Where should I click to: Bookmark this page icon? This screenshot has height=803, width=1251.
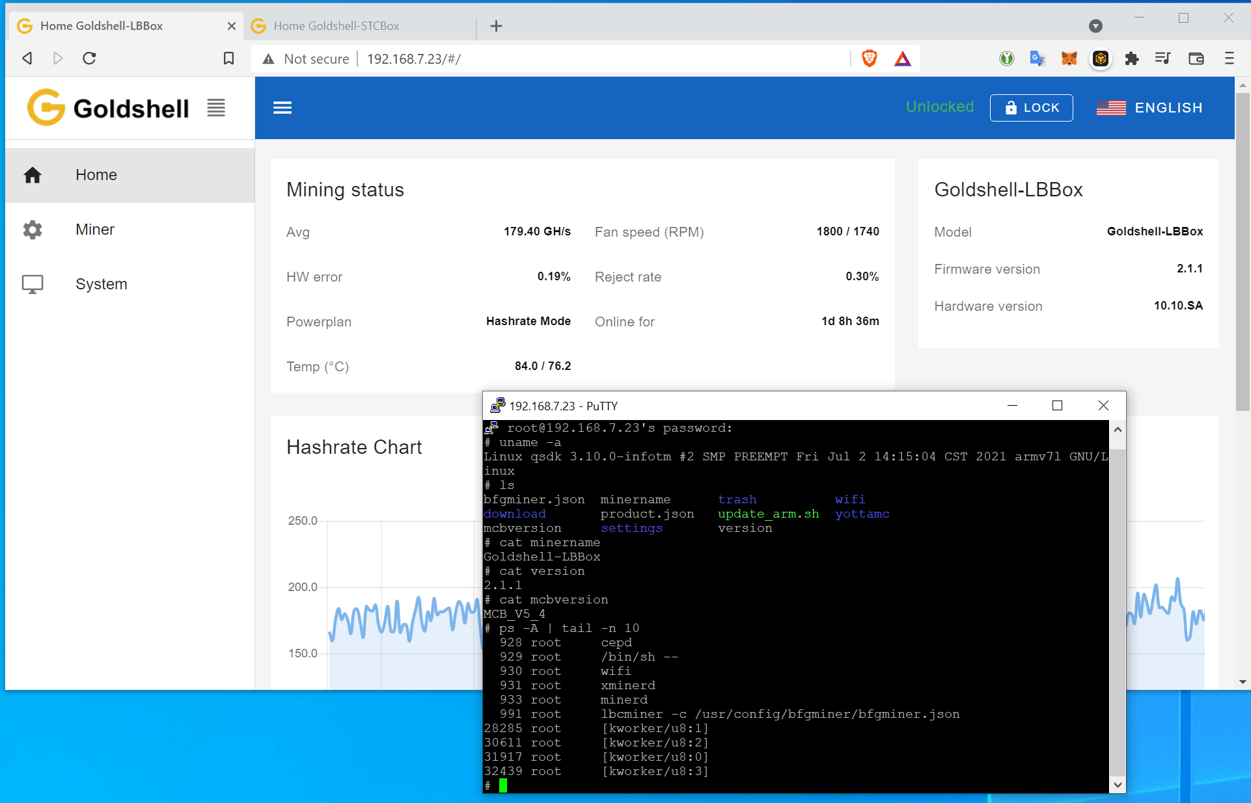tap(228, 59)
